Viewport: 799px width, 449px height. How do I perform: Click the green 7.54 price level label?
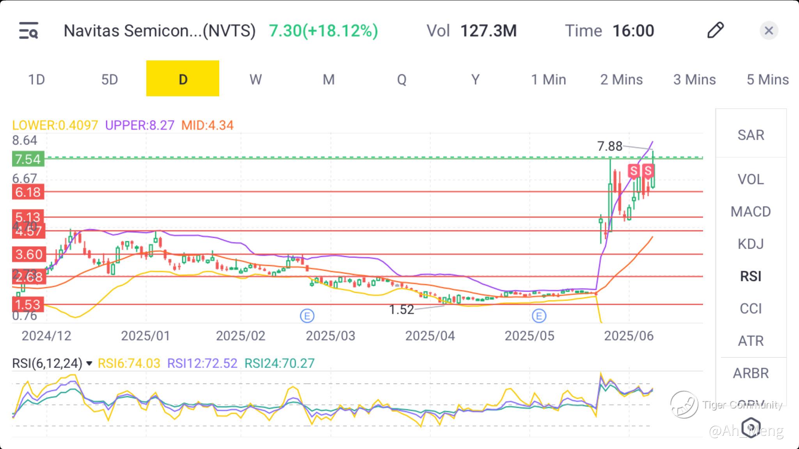click(28, 159)
